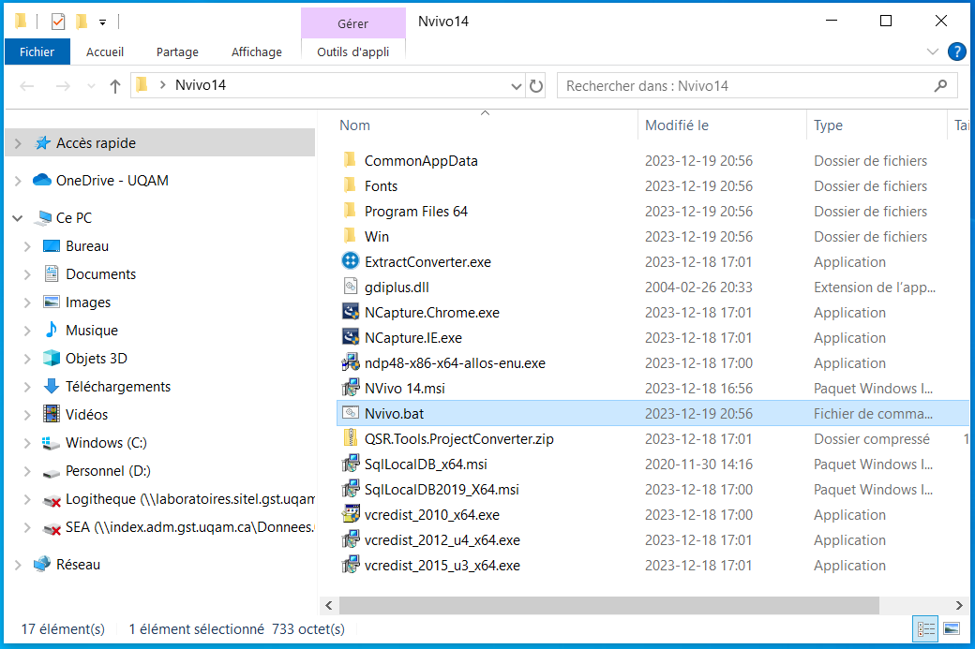Navigate up one folder with Up arrow

tap(115, 86)
